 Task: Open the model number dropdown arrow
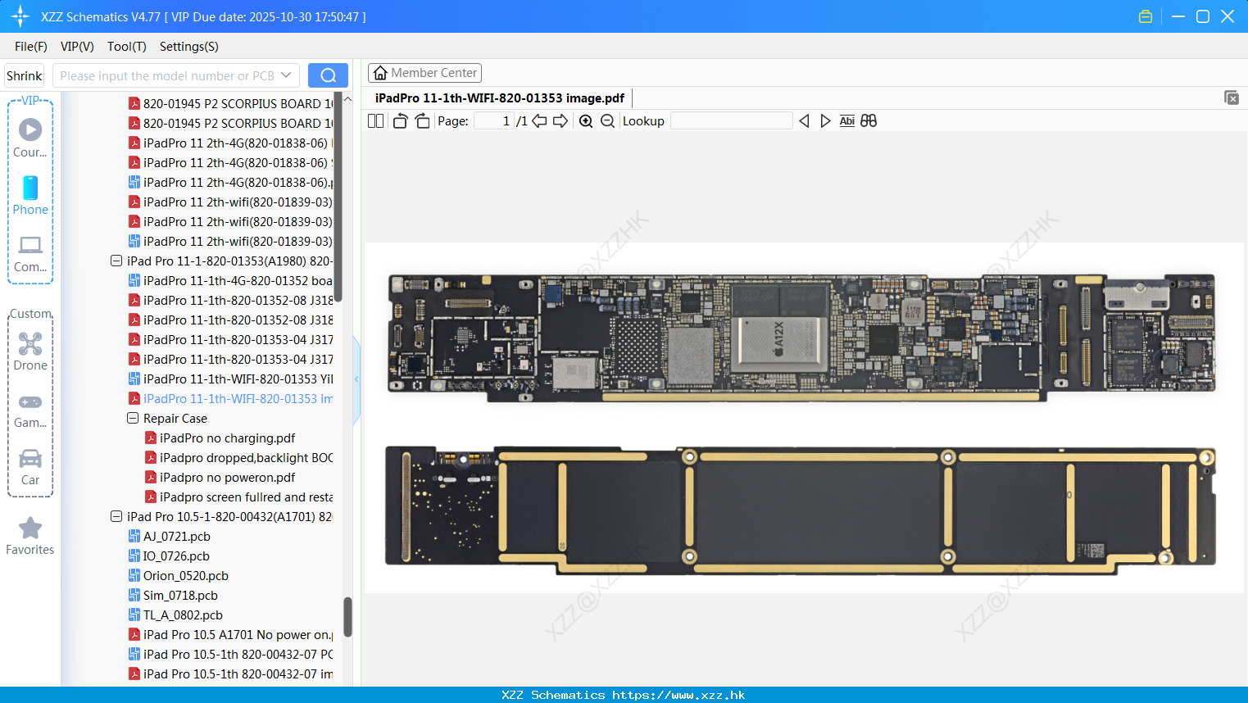click(x=286, y=75)
